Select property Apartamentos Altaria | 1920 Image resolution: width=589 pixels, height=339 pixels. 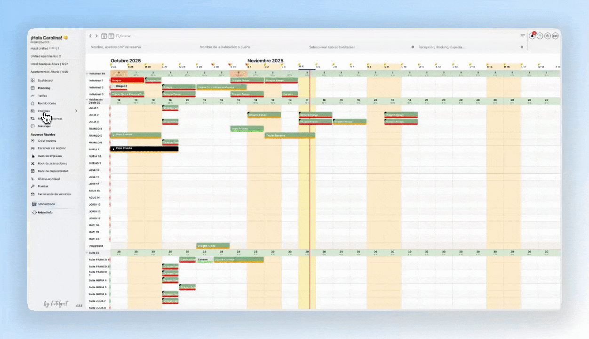pyautogui.click(x=49, y=72)
